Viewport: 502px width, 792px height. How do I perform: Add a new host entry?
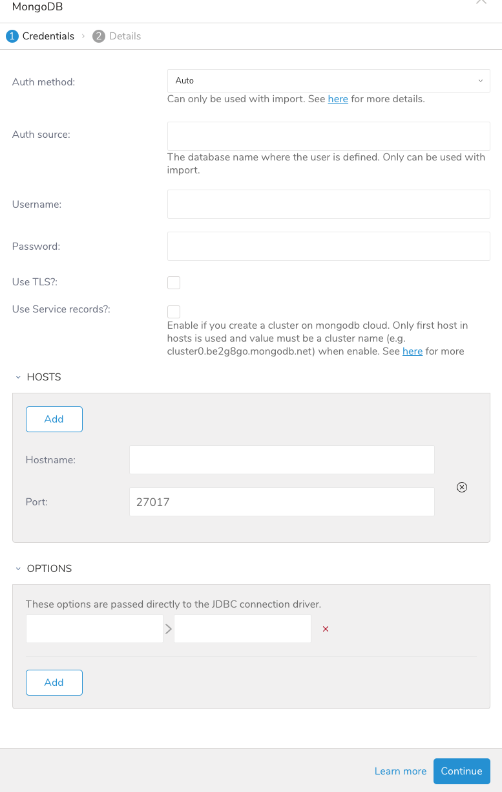pos(54,419)
